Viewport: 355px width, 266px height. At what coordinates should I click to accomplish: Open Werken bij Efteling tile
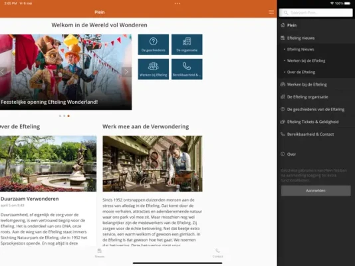click(x=154, y=69)
